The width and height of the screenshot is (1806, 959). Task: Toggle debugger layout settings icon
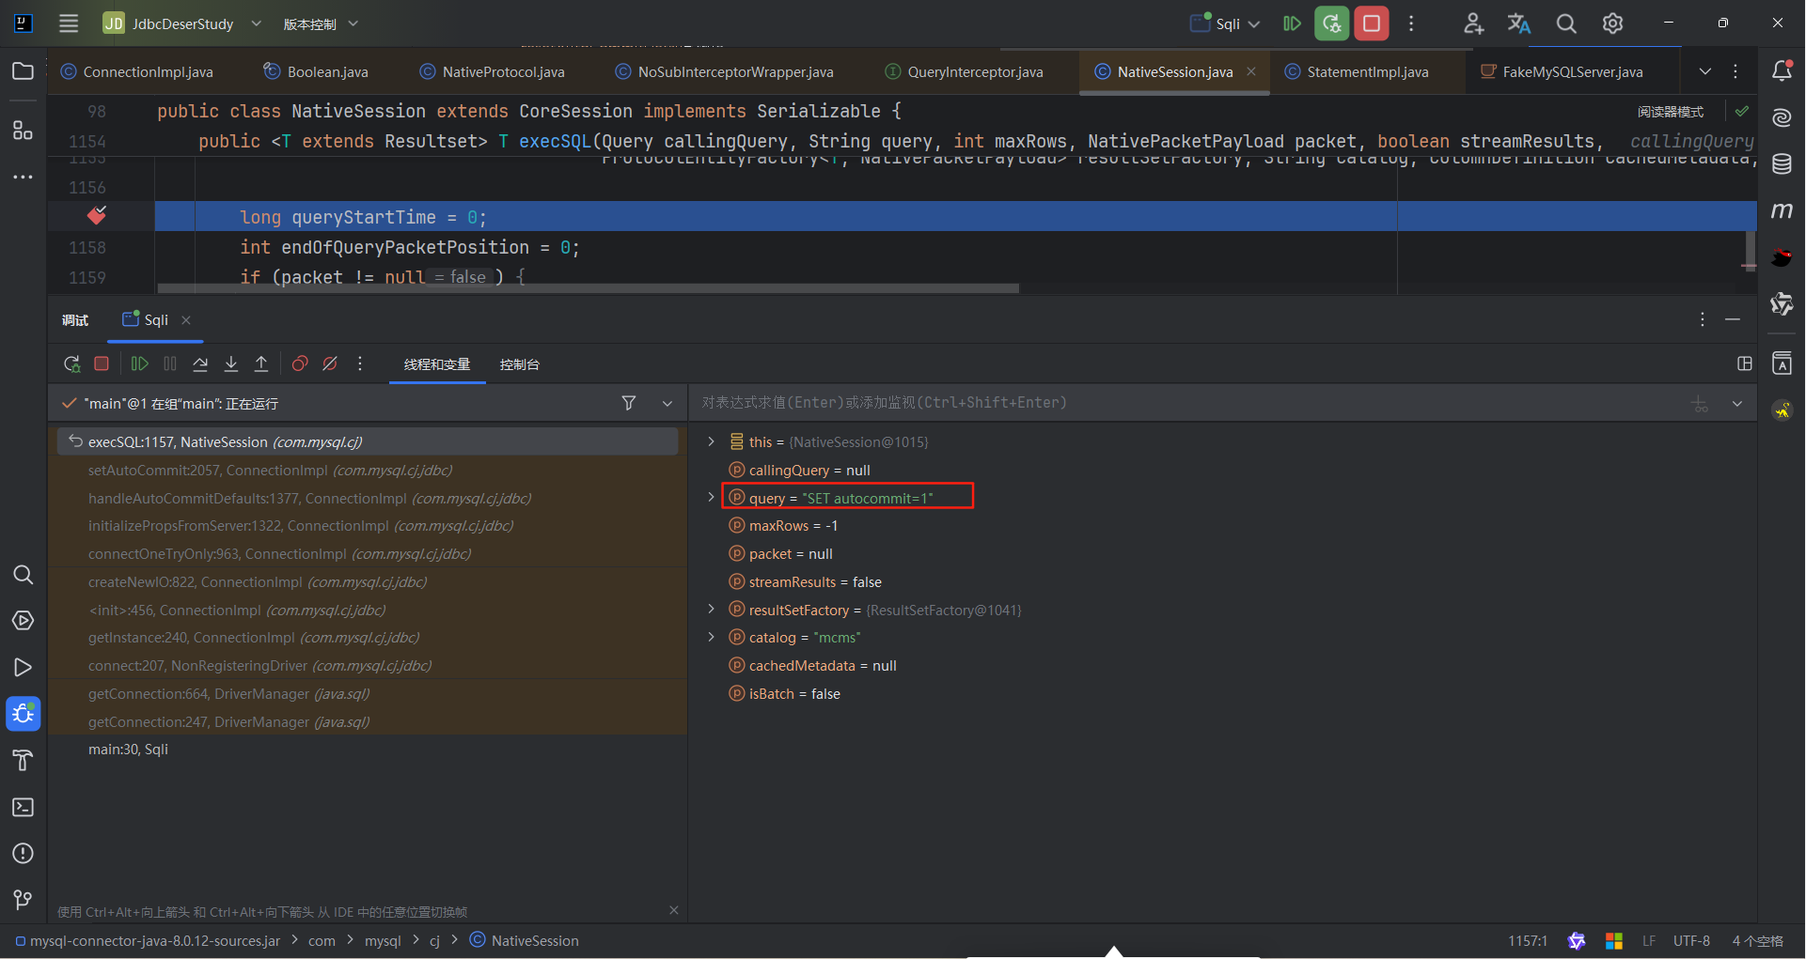[x=1745, y=363]
